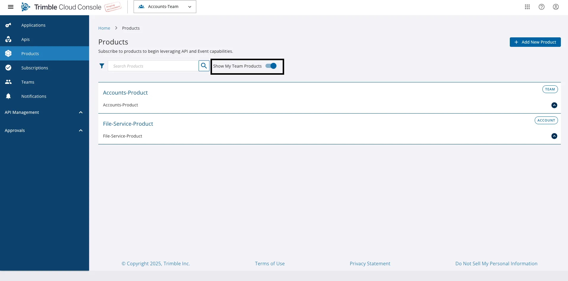Collapse the API Management section
This screenshot has height=281, width=568.
81,112
